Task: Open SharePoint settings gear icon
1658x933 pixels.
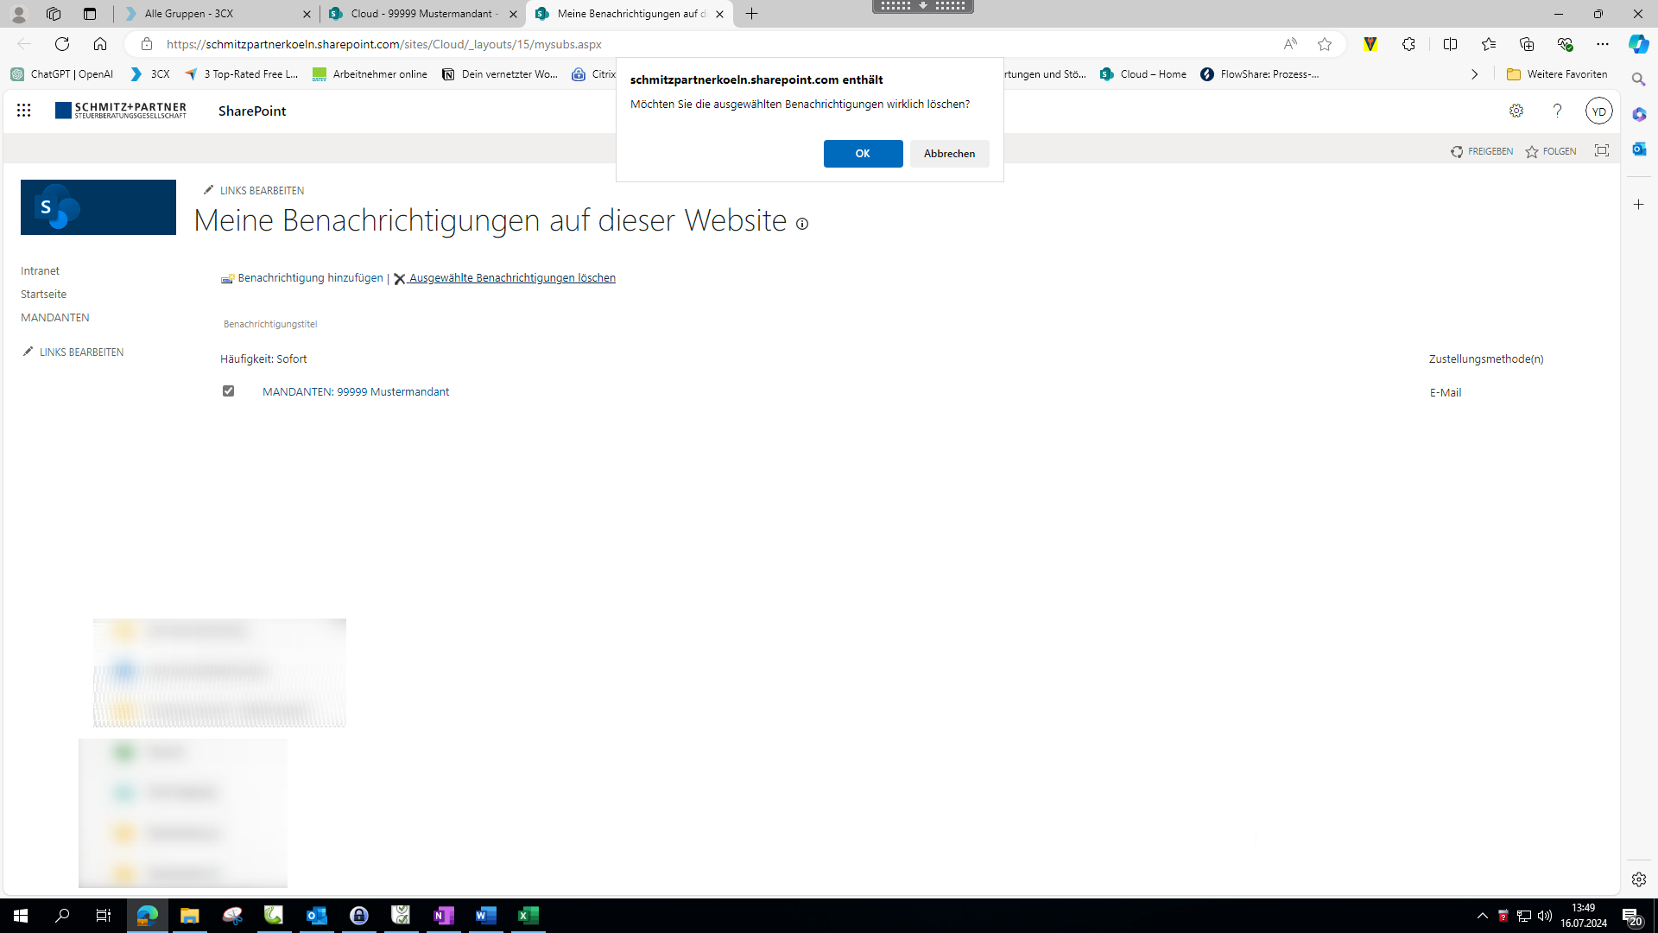Action: (1516, 111)
